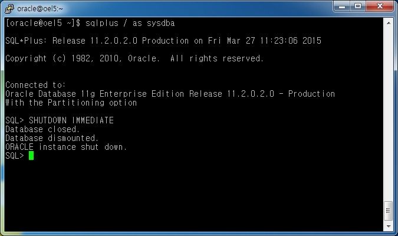The height and width of the screenshot is (236, 398).
Task: Click the Copyright 1982, 2010 Oracle line
Action: [x=134, y=58]
